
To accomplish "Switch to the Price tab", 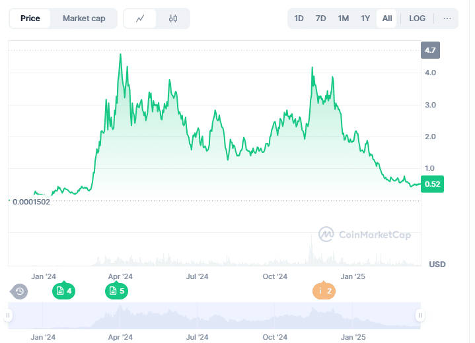I will 30,18.
